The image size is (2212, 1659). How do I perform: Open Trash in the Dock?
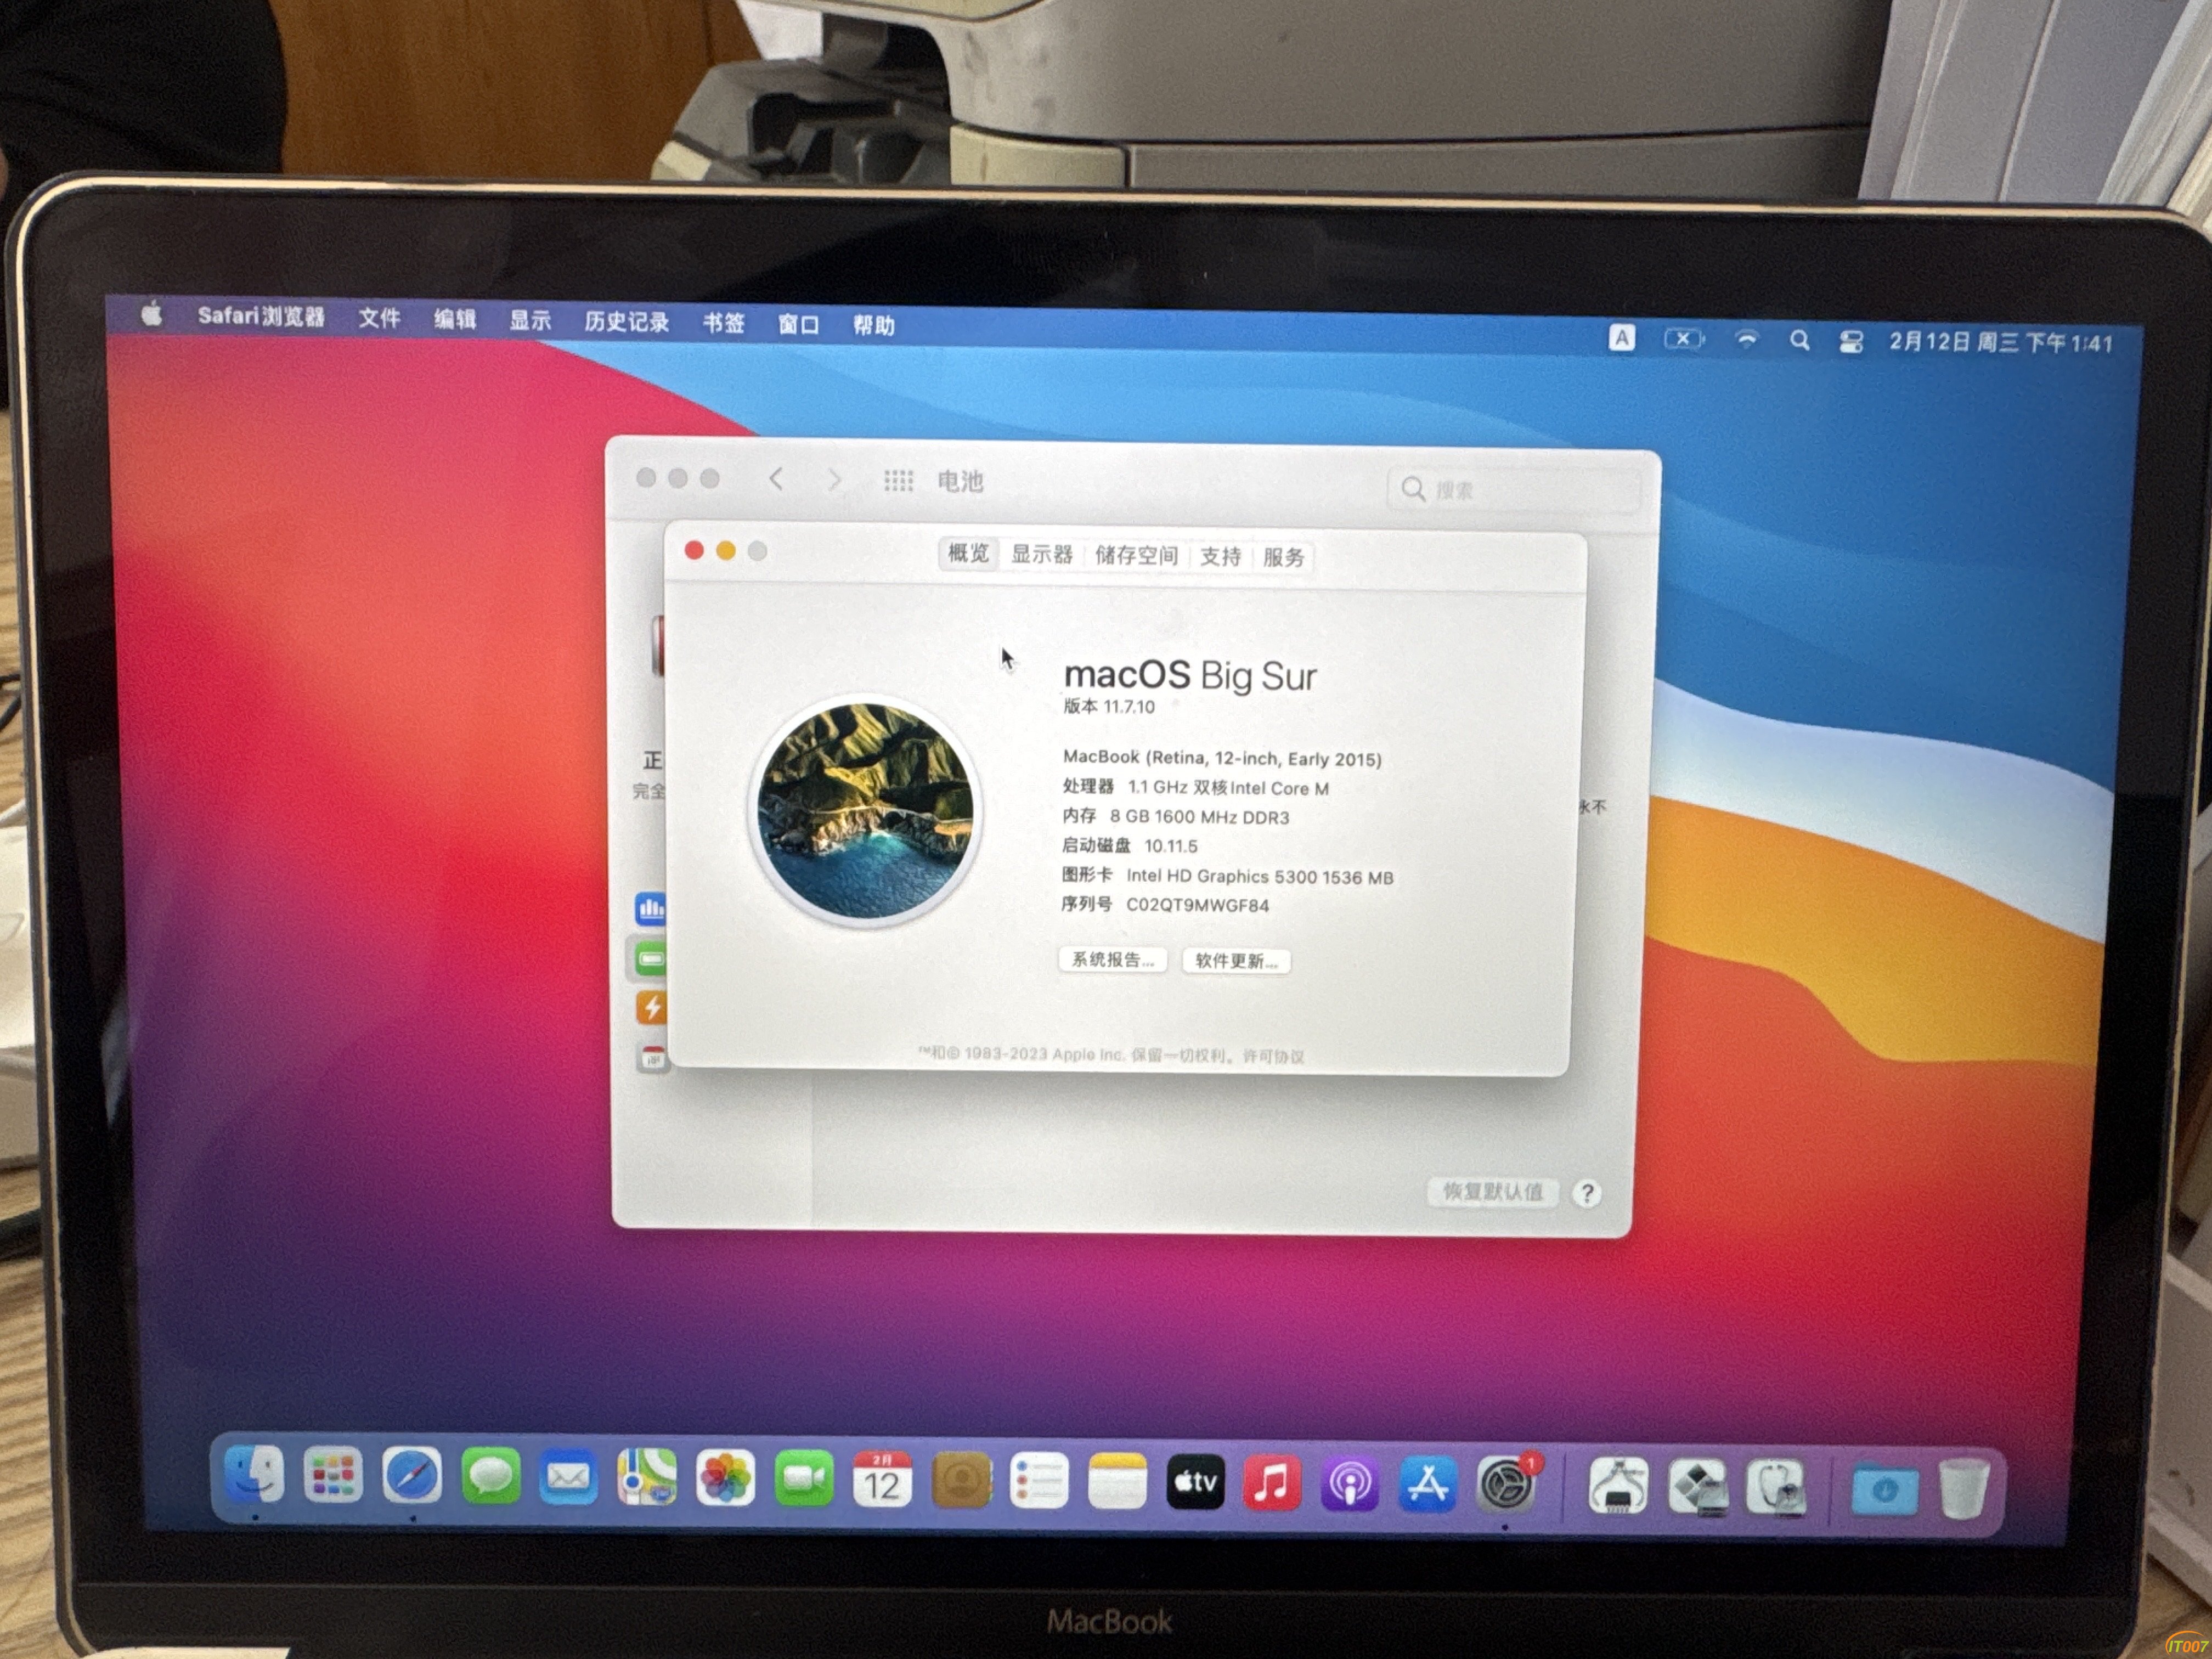[x=1963, y=1490]
